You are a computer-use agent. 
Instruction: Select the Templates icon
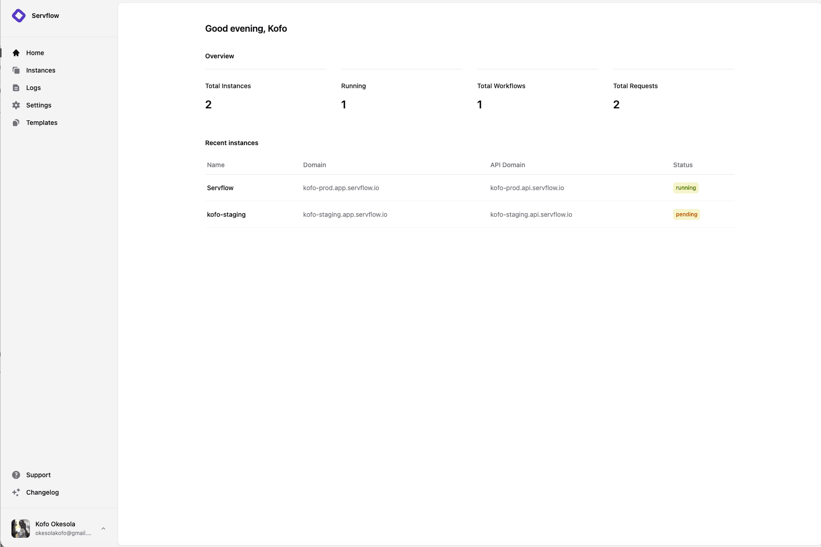[x=16, y=123]
